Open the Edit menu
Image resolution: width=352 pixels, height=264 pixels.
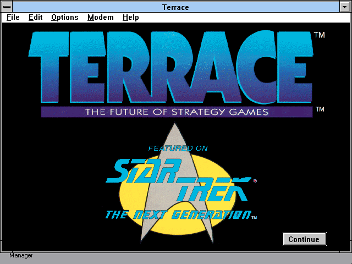point(35,17)
